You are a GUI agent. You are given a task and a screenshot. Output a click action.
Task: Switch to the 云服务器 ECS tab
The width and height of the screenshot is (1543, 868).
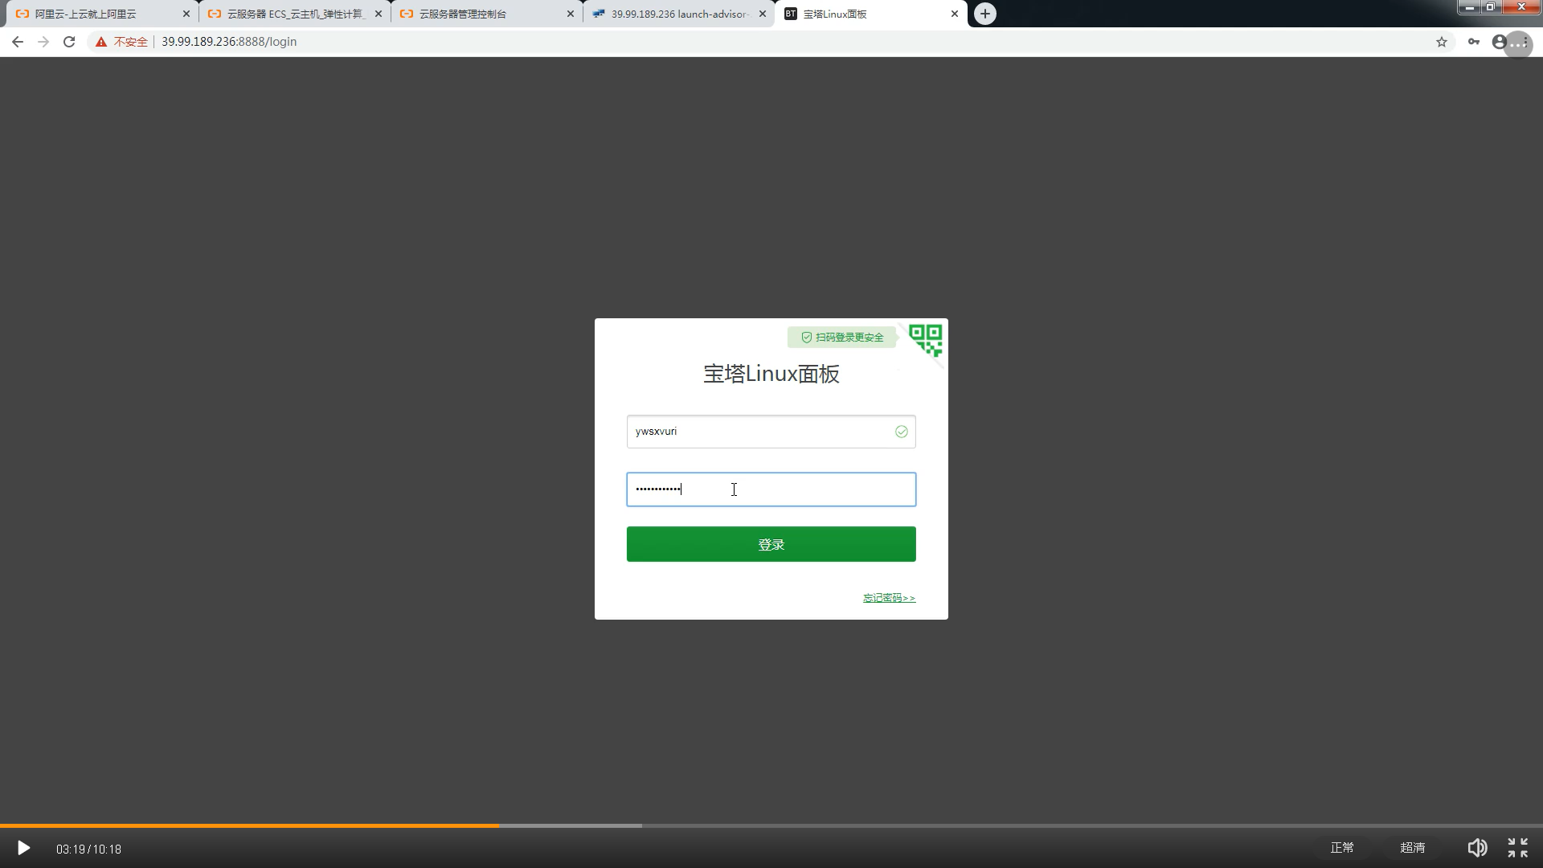(295, 14)
